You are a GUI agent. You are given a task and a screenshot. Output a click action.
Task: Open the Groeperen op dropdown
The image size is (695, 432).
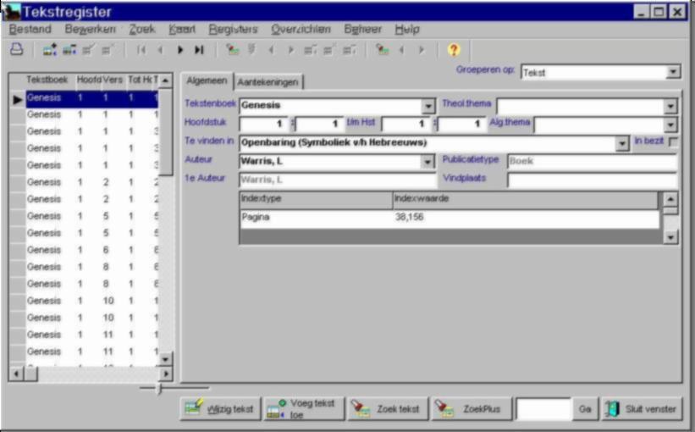tap(672, 73)
